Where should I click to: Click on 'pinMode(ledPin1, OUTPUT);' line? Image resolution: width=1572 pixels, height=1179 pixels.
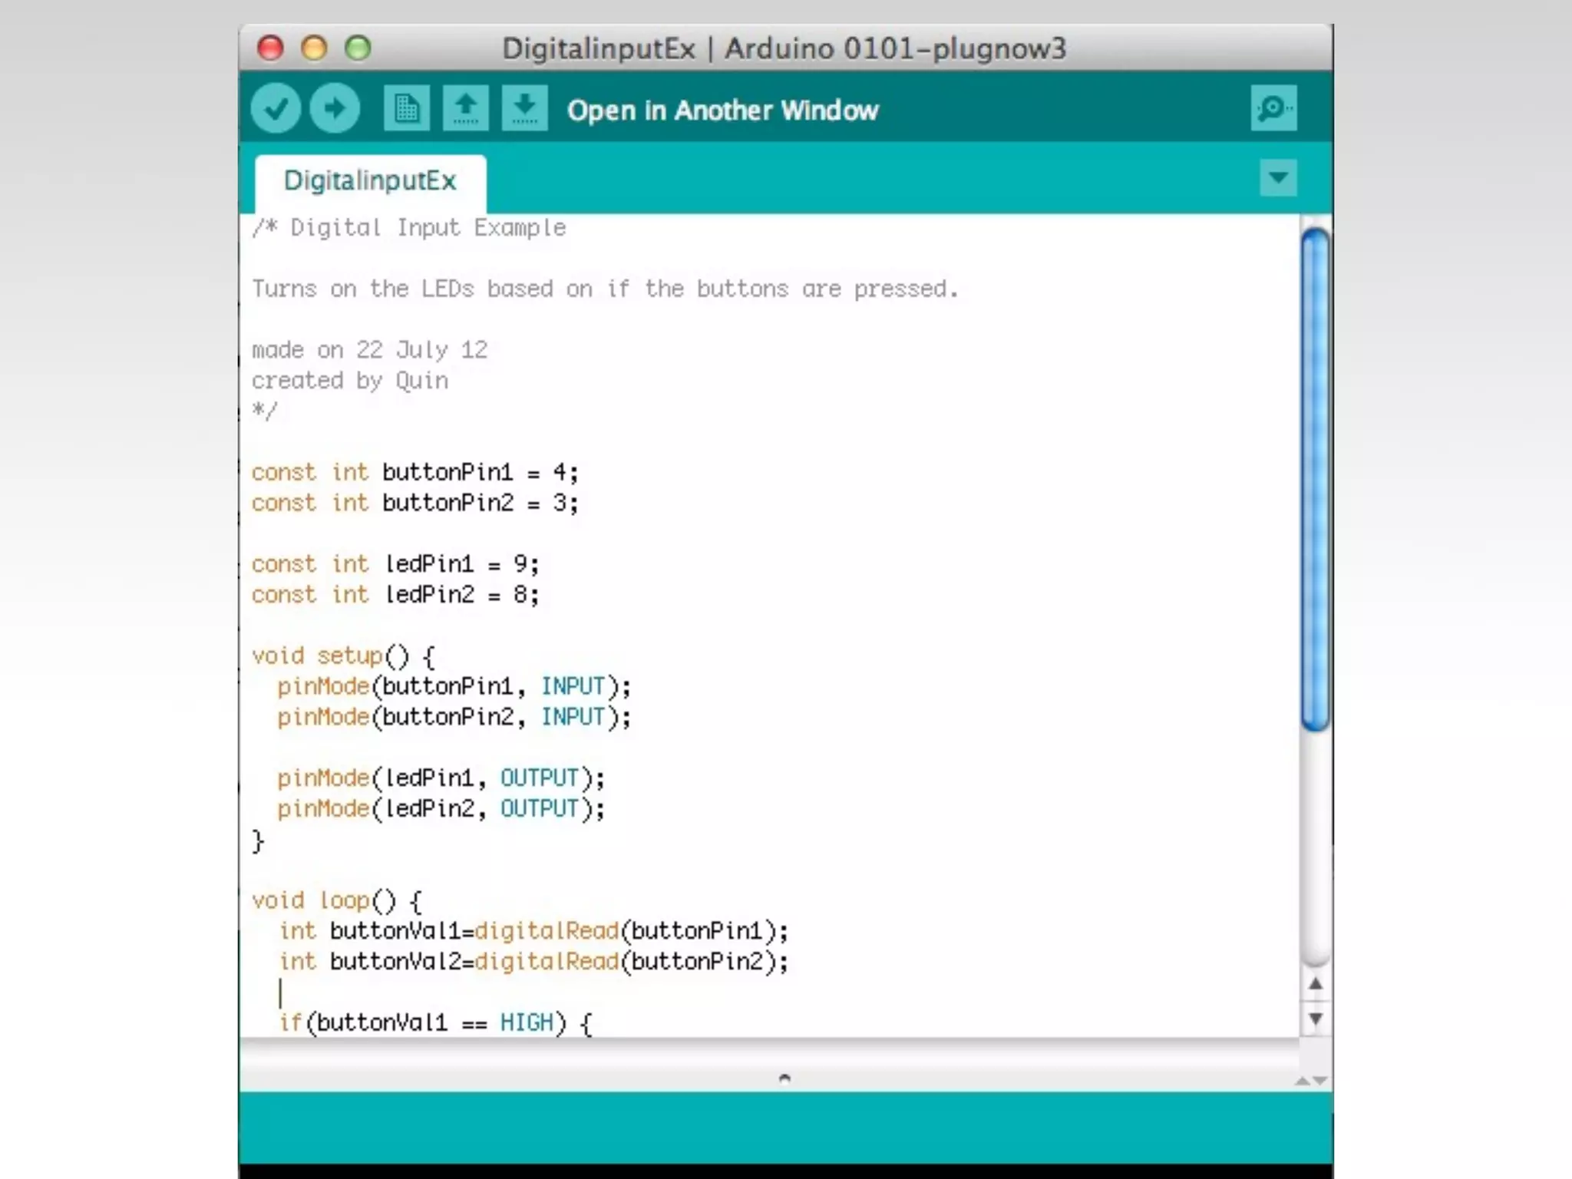click(x=441, y=778)
